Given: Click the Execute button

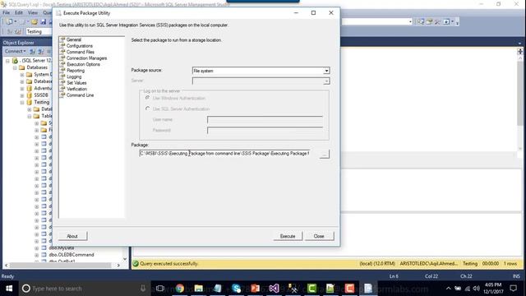Looking at the screenshot, I should coord(288,236).
